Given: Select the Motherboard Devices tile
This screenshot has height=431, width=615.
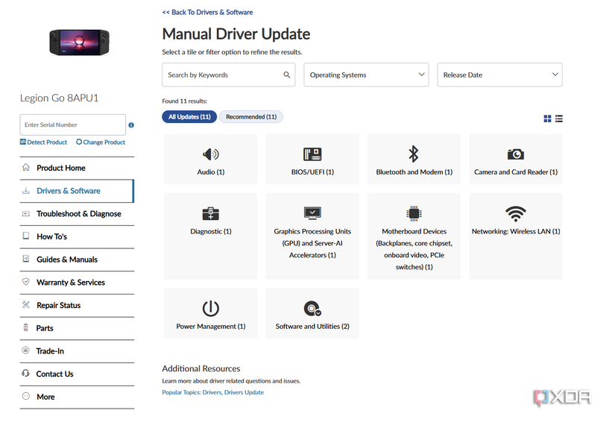Looking at the screenshot, I should (414, 236).
